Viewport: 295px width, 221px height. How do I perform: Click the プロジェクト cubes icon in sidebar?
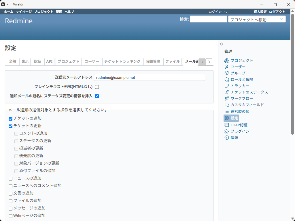[x=227, y=60]
